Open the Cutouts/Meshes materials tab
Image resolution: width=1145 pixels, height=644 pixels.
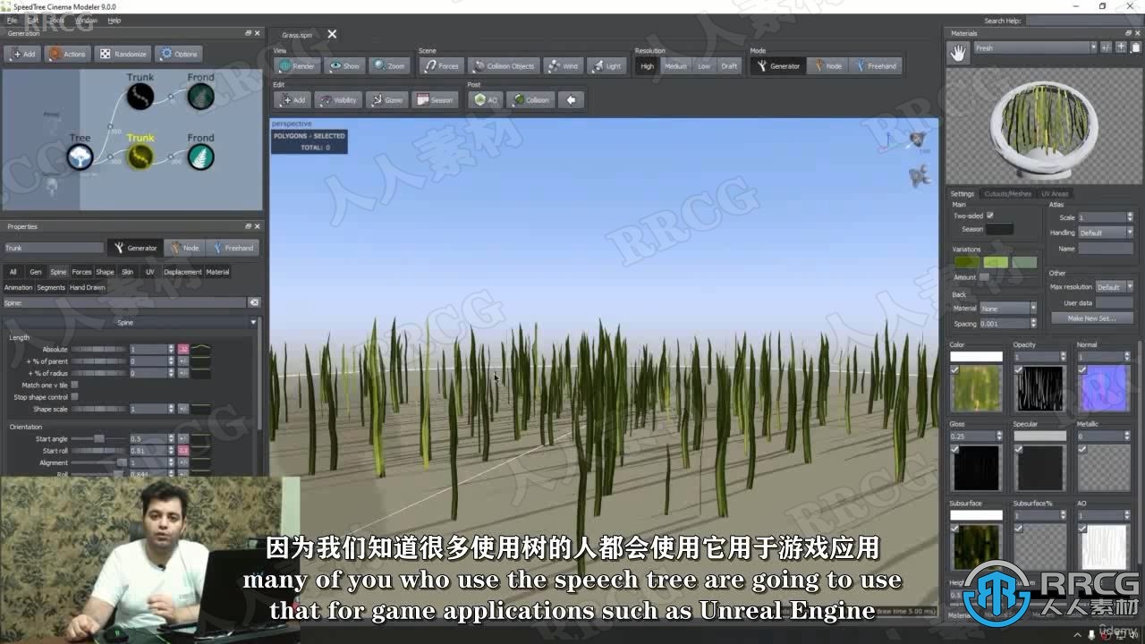pos(1007,193)
